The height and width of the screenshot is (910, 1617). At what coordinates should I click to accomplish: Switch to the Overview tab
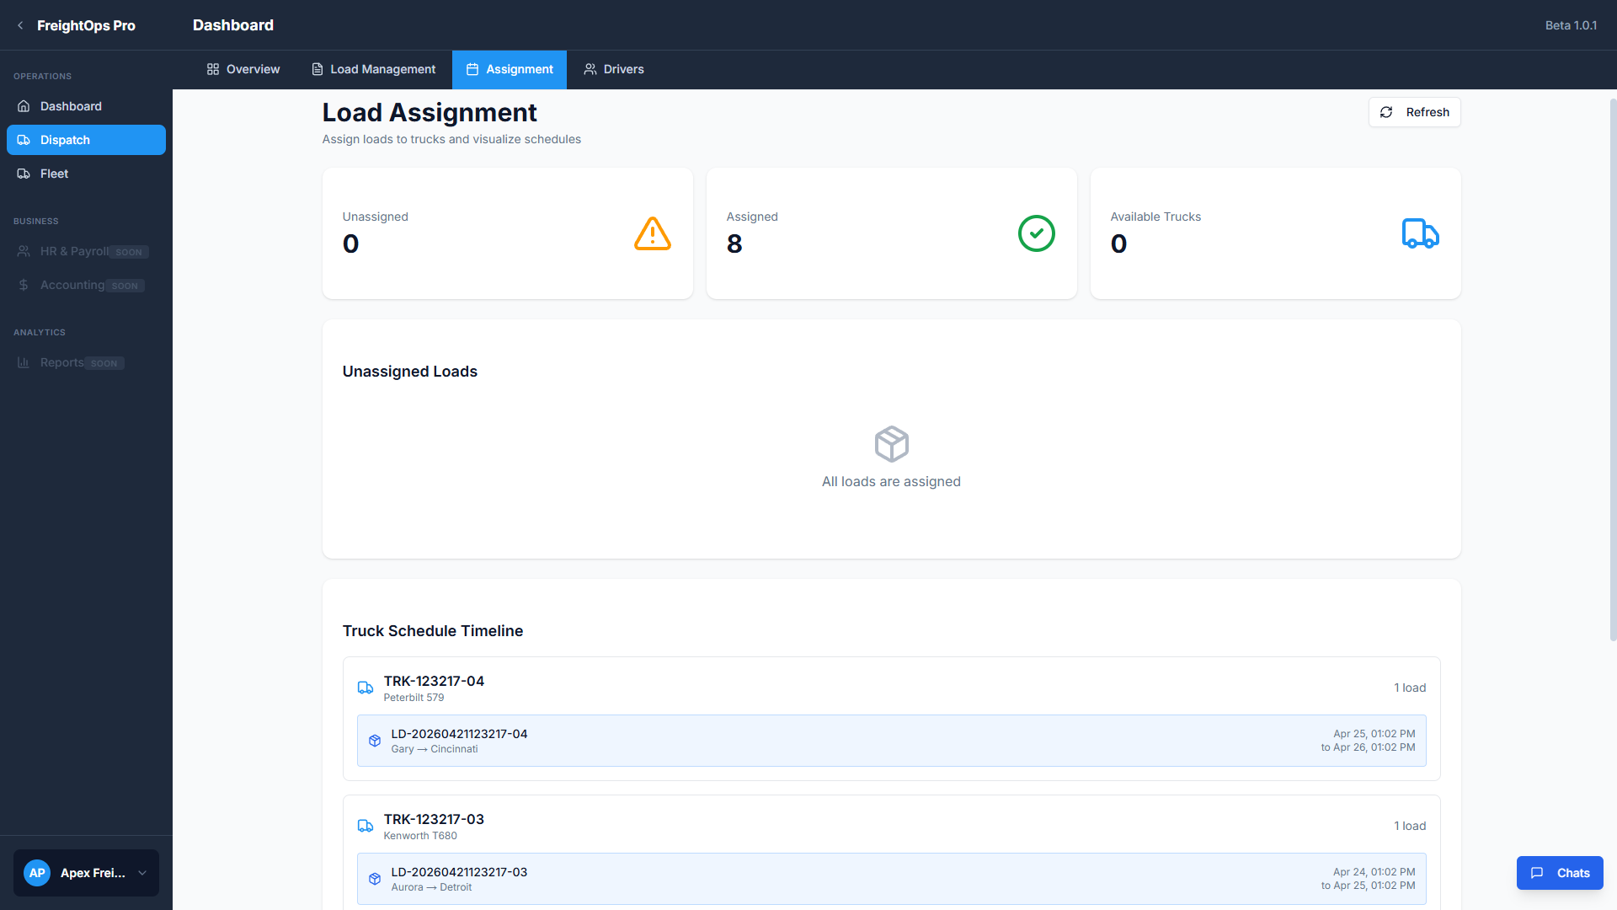(243, 69)
